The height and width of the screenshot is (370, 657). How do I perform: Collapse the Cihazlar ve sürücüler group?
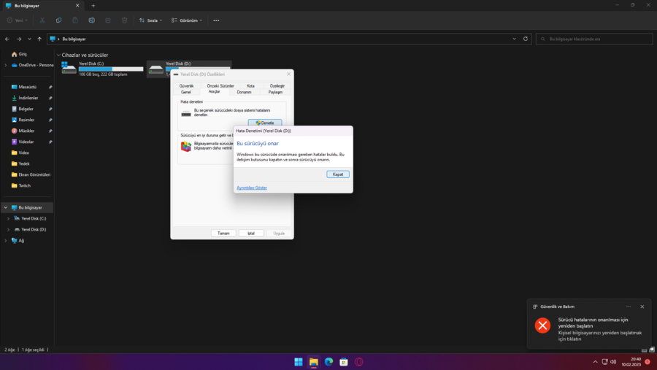[x=58, y=55]
